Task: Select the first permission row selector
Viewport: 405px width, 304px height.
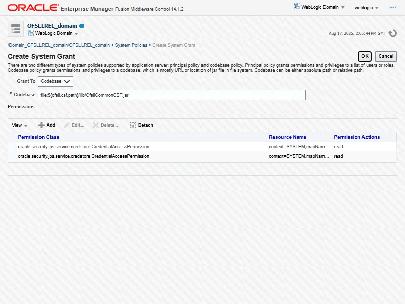Action: tap(12, 147)
